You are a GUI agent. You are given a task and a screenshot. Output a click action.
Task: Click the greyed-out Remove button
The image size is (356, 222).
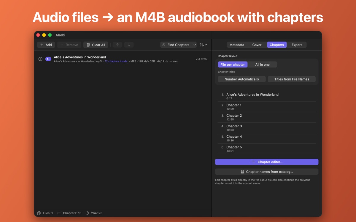(69, 45)
